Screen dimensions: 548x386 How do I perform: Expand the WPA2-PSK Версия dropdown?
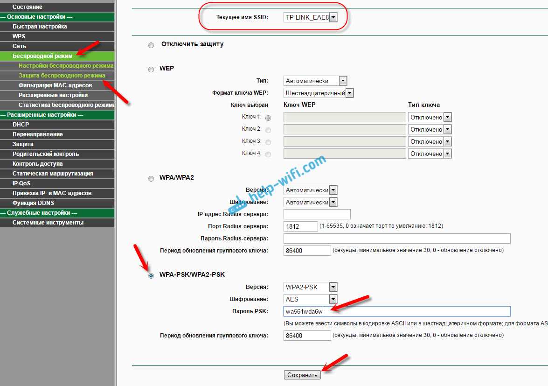coord(310,287)
